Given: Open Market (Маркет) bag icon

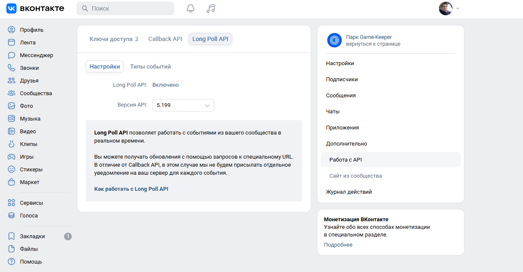Looking at the screenshot, I should (x=11, y=182).
